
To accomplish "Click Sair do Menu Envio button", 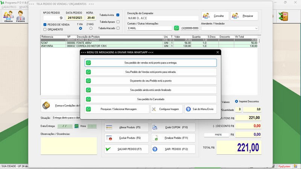I will click(201, 109).
